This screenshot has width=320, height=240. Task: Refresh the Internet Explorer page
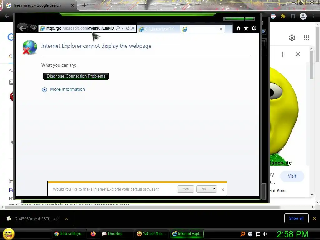click(x=128, y=28)
